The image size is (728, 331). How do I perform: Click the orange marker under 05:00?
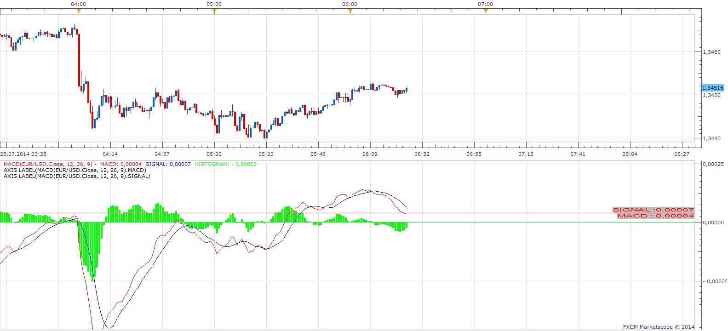tap(214, 11)
